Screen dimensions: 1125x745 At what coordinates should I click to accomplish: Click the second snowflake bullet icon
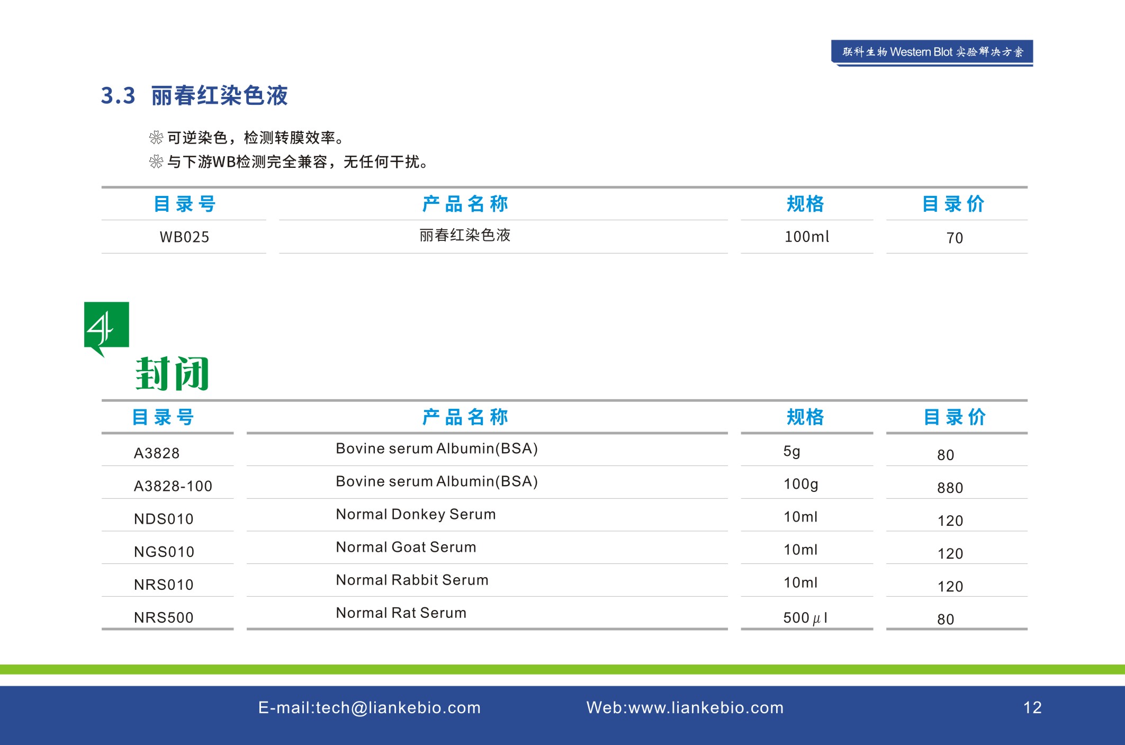(x=156, y=162)
